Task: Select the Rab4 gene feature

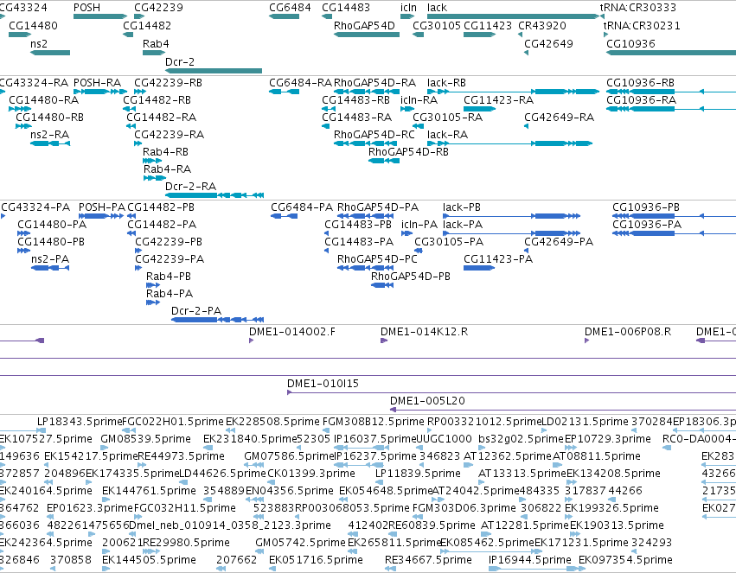Action: pyautogui.click(x=154, y=53)
